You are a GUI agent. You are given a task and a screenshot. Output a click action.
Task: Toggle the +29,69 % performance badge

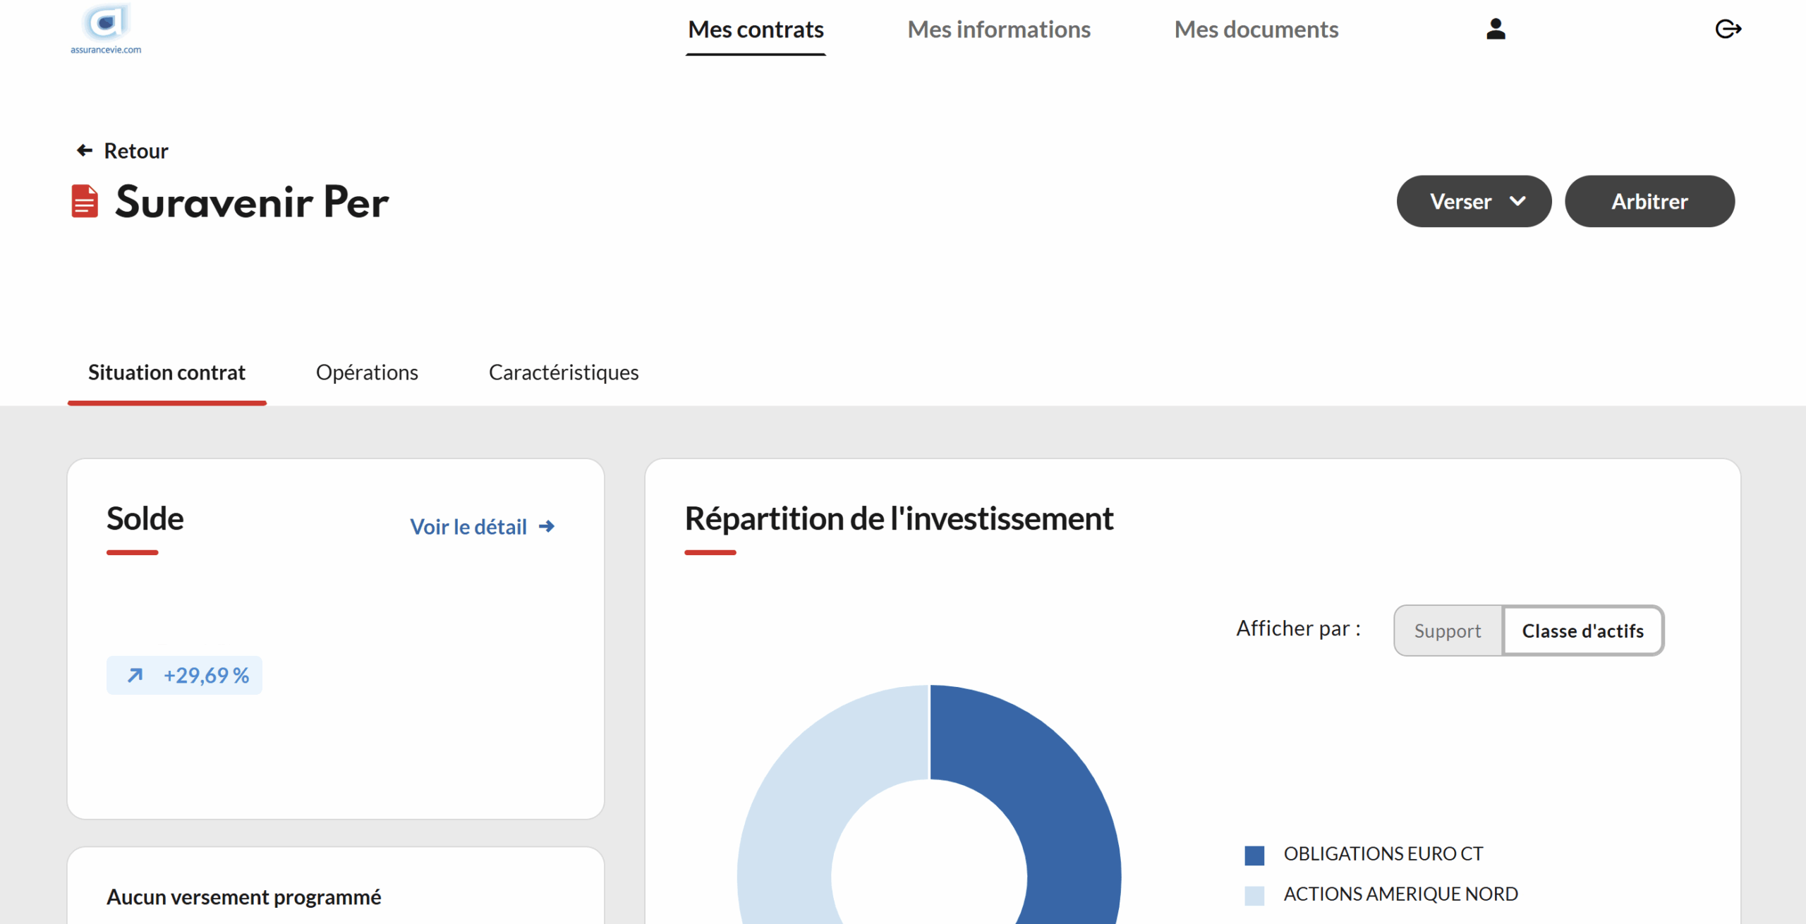[184, 674]
